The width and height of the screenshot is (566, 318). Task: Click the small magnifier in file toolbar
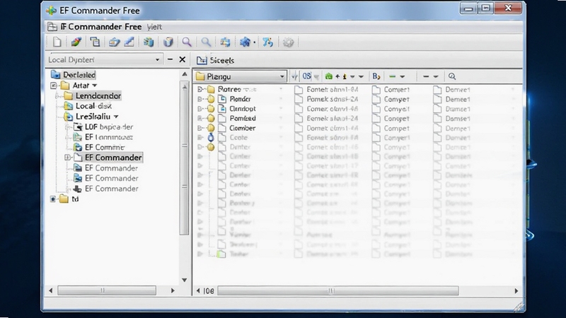(x=452, y=76)
